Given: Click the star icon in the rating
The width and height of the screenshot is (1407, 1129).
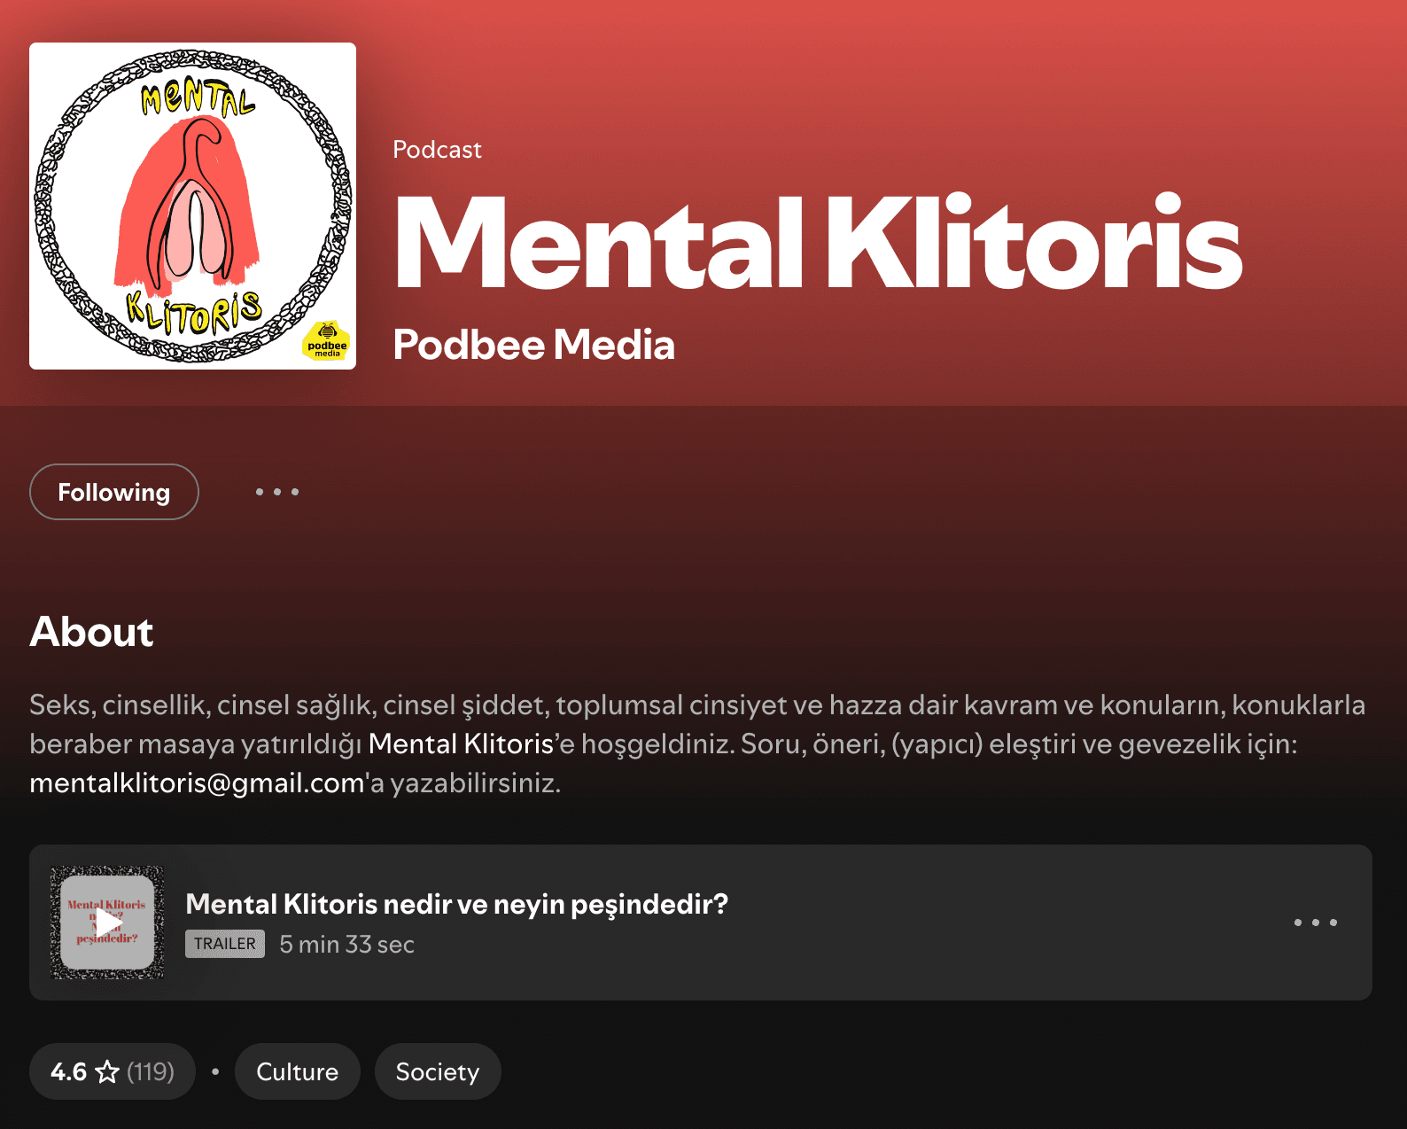Looking at the screenshot, I should 107,1072.
